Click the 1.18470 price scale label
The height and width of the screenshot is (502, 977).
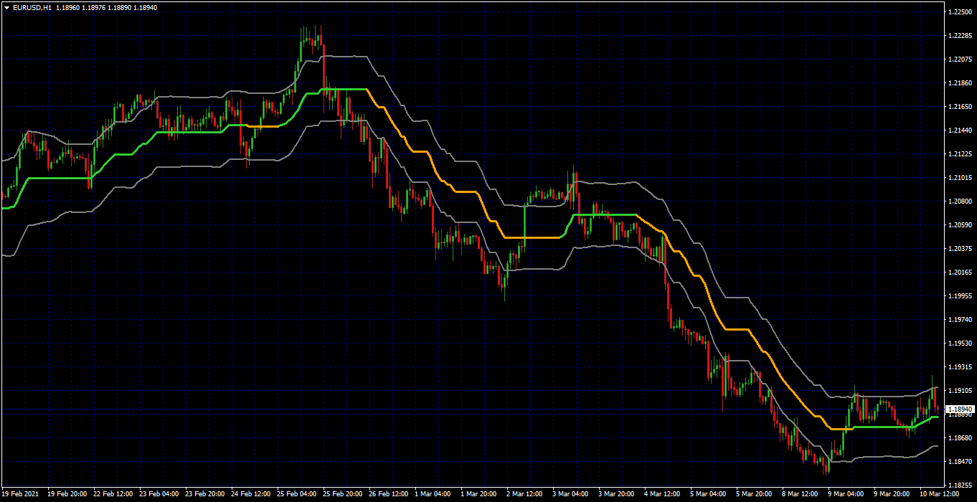960,462
